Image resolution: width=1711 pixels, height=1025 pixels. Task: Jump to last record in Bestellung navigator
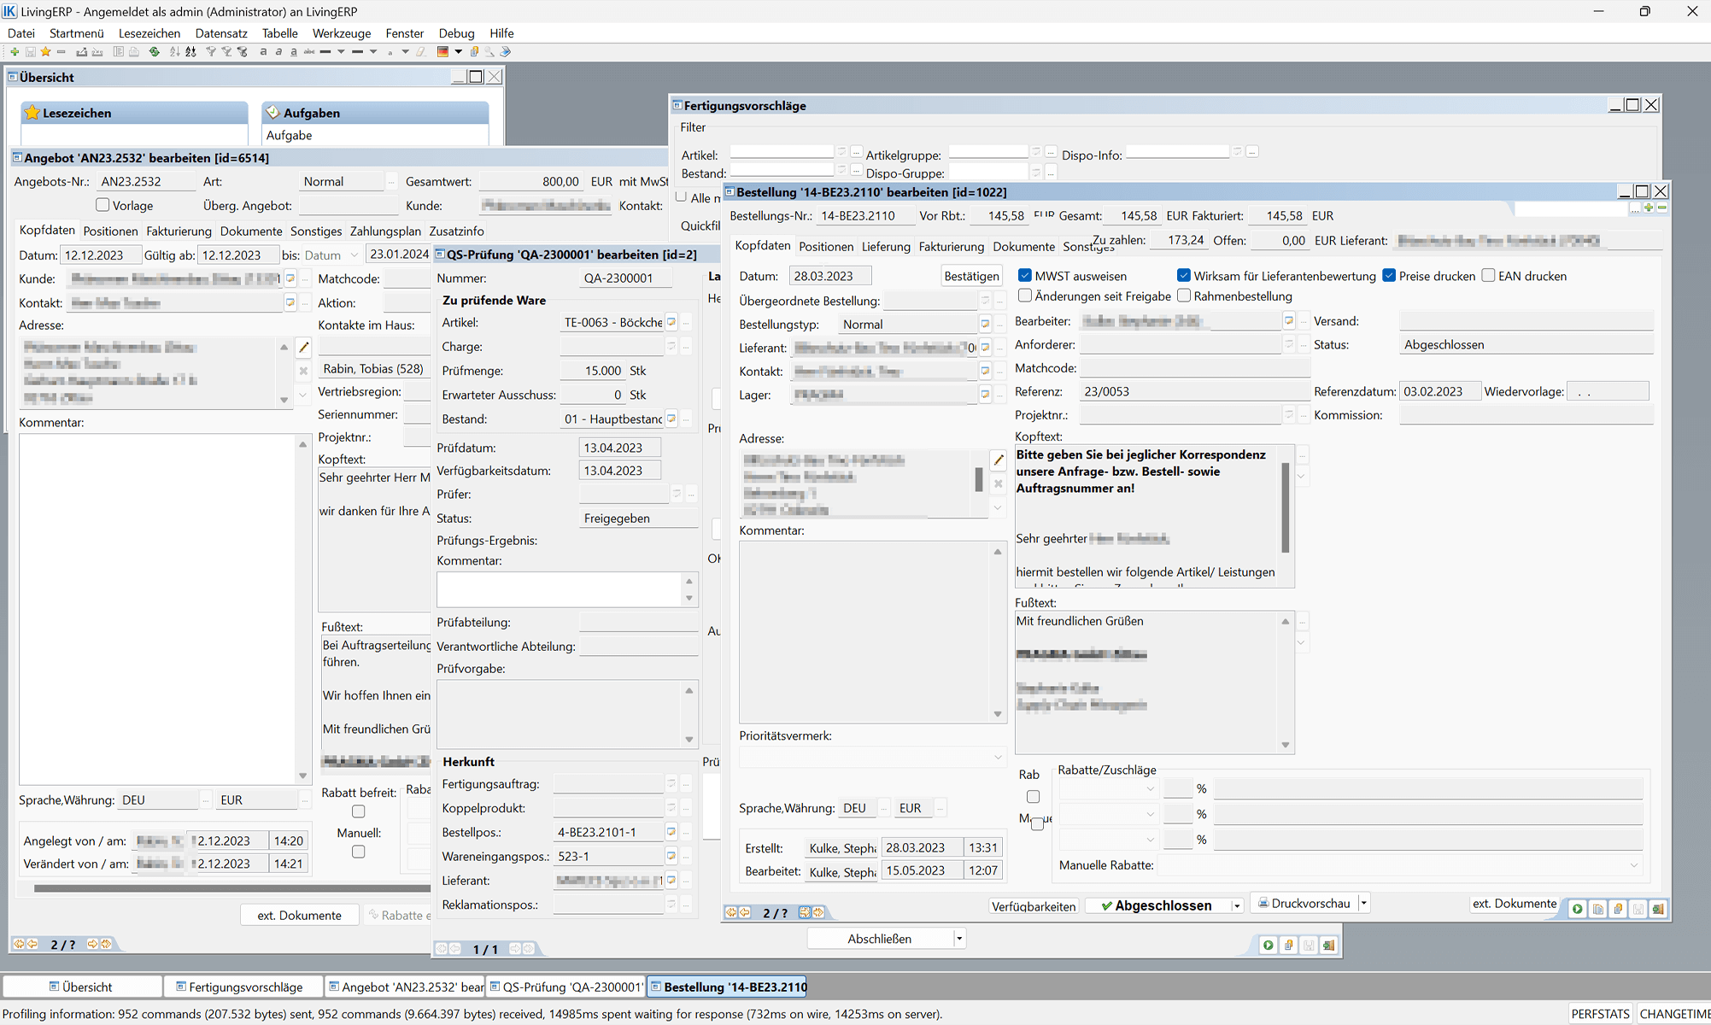[818, 912]
